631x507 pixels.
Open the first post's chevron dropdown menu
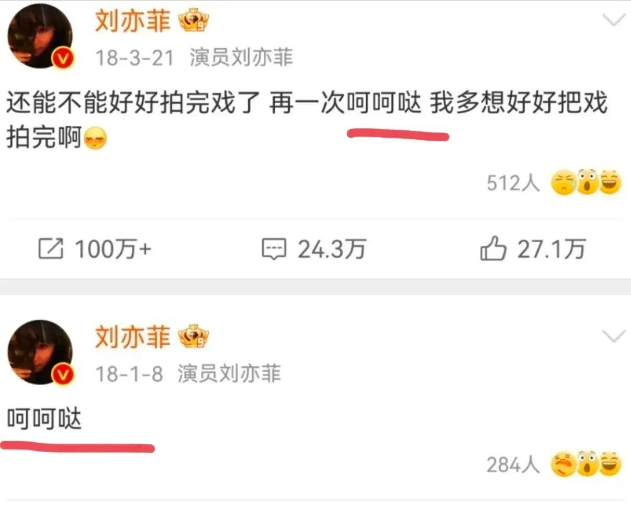[x=613, y=20]
